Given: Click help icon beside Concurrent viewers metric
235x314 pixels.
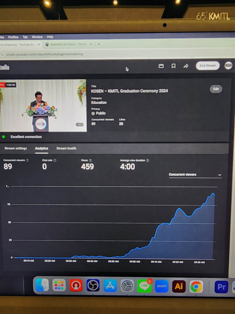Looking at the screenshot, I should [x=27, y=160].
